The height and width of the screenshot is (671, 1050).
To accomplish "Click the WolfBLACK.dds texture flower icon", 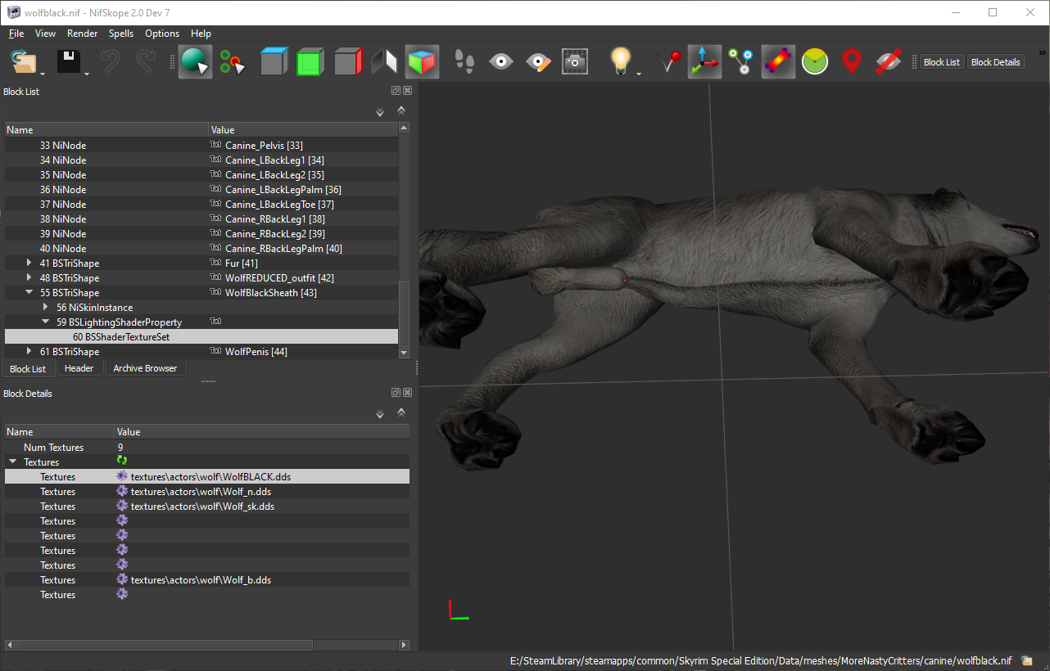I will point(122,476).
